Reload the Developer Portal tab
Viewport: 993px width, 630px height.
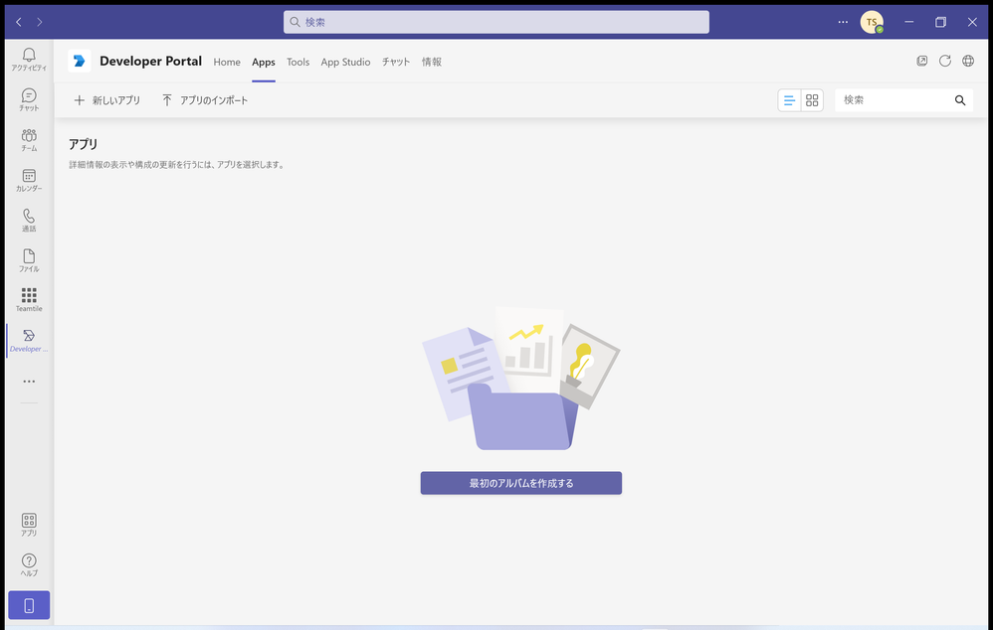point(945,62)
